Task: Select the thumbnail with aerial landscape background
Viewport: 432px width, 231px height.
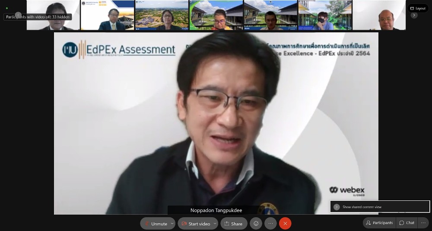Action: coord(162,15)
